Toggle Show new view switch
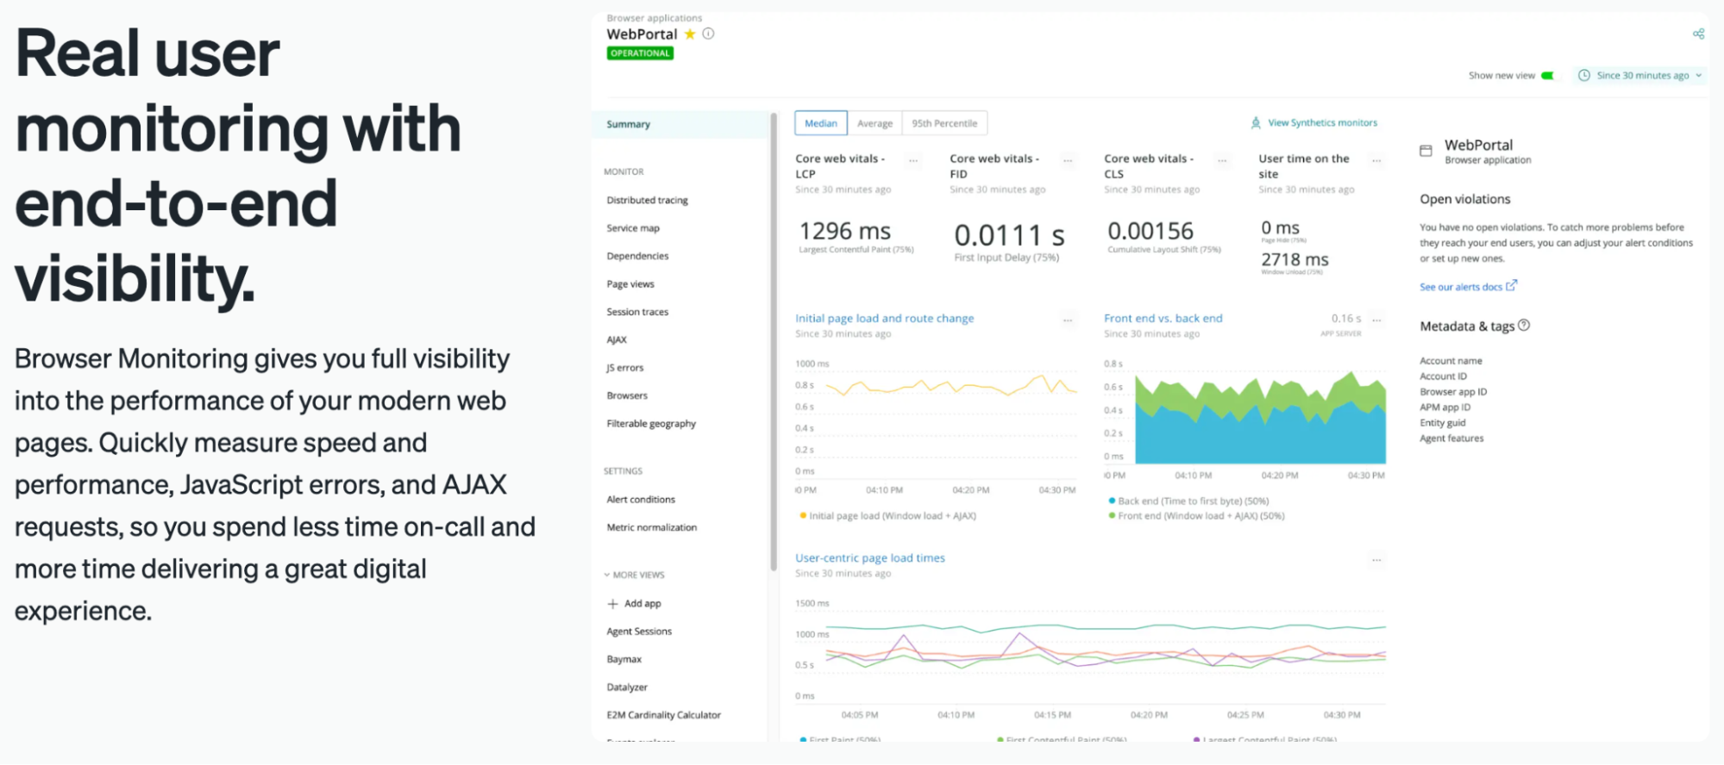1724x765 pixels. pos(1548,76)
